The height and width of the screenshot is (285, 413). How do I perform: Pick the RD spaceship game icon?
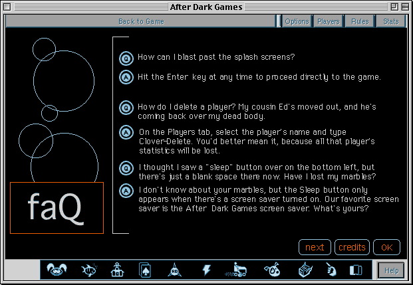tap(174, 270)
